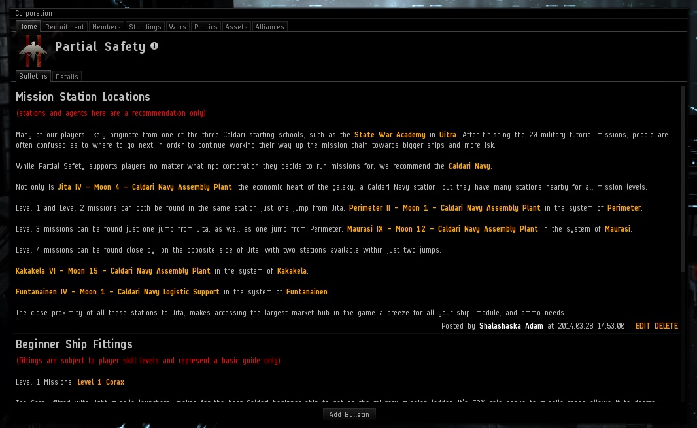Switch to the Home tab
This screenshot has width=697, height=428.
coord(28,27)
